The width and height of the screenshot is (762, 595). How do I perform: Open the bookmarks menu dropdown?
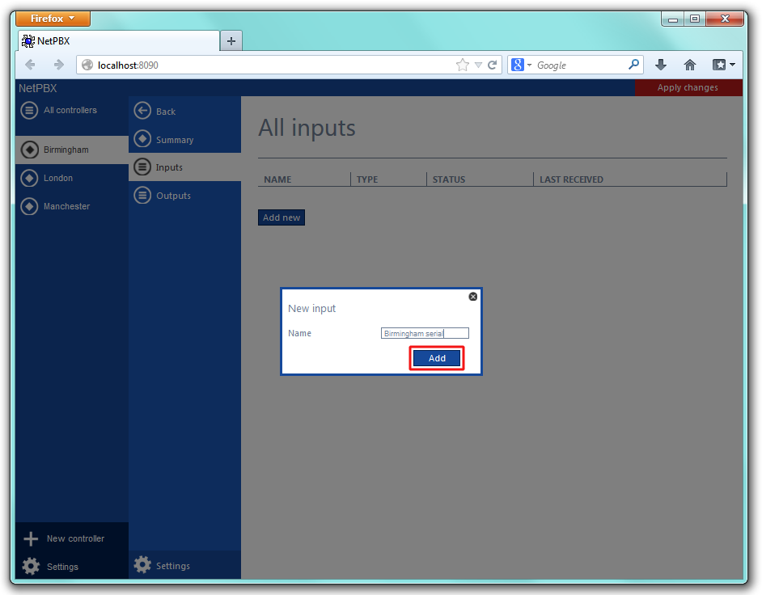[723, 65]
